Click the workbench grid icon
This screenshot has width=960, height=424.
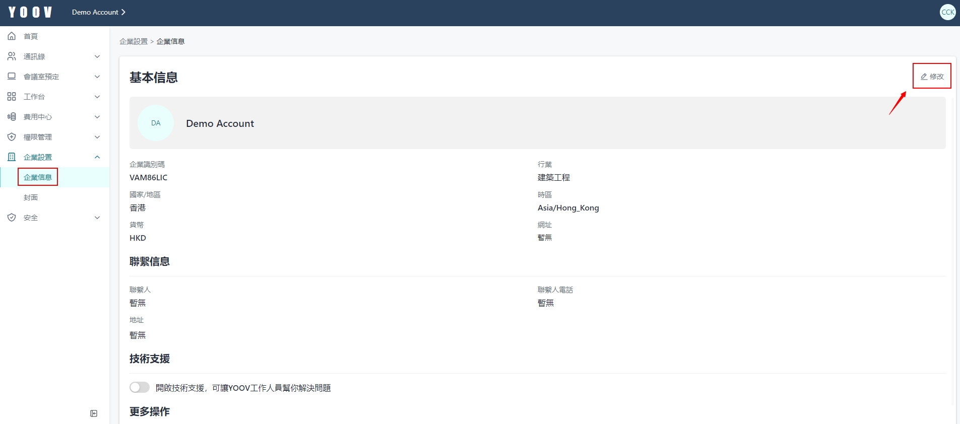(x=12, y=97)
